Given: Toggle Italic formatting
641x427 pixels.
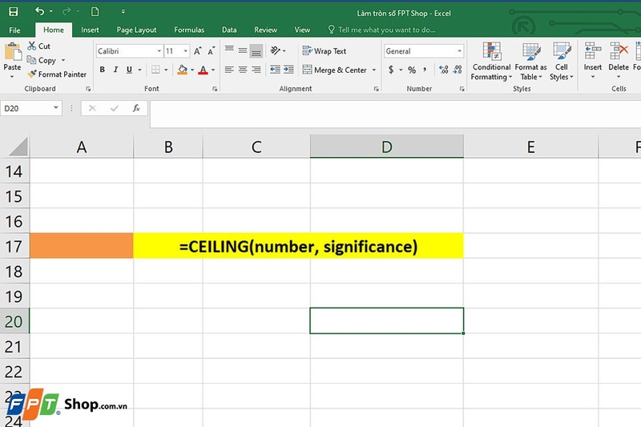Looking at the screenshot, I should pos(115,70).
